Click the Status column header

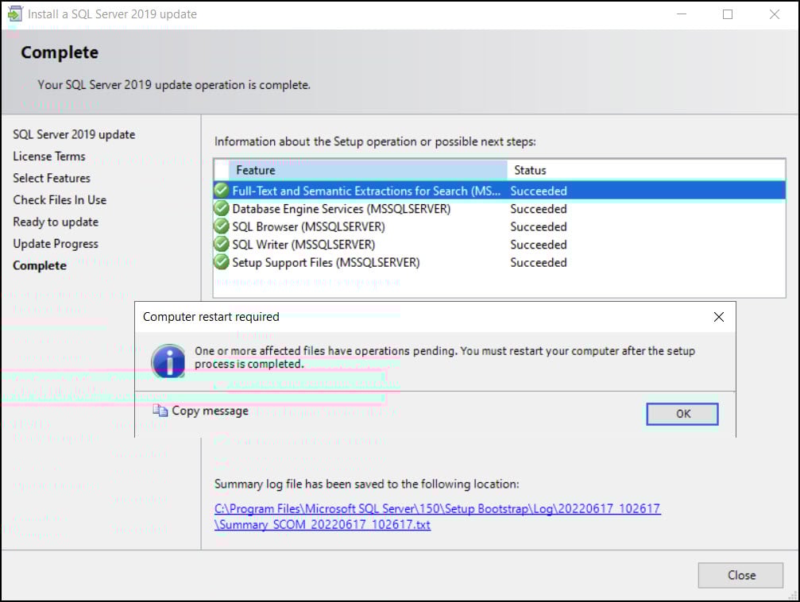click(646, 170)
